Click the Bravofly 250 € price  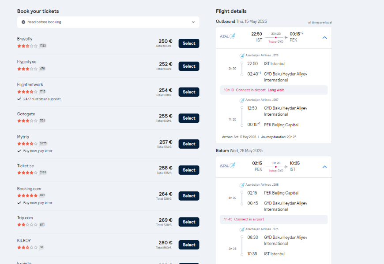pos(166,41)
